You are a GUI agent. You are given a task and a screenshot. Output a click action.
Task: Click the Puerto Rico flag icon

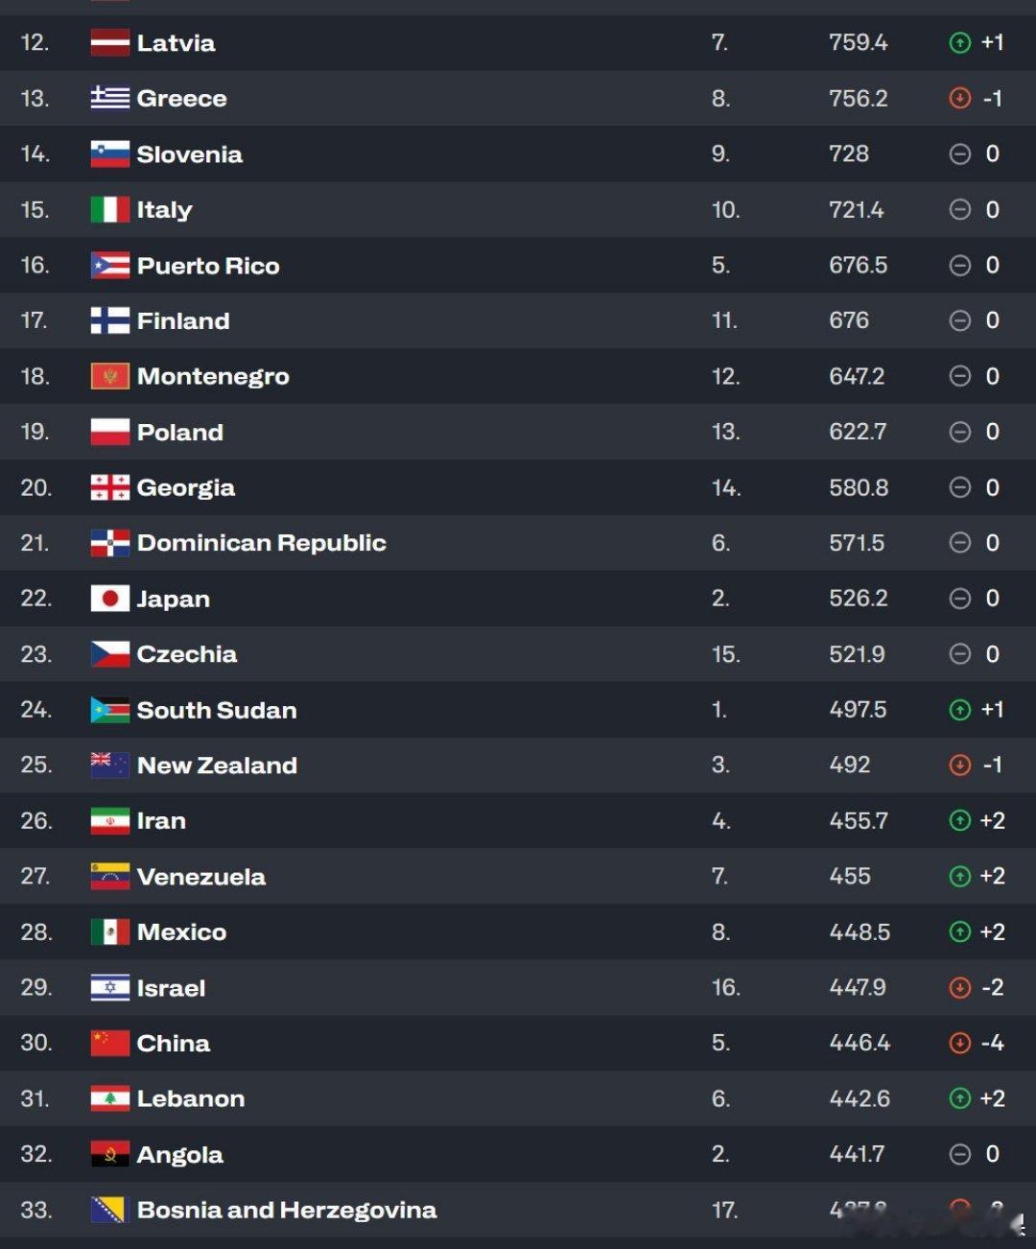pos(109,265)
